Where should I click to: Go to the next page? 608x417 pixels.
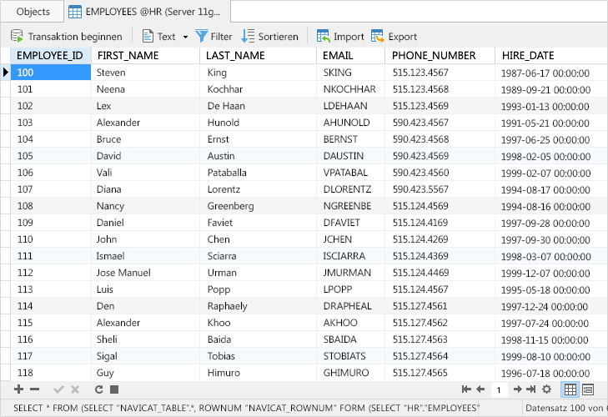click(x=517, y=389)
